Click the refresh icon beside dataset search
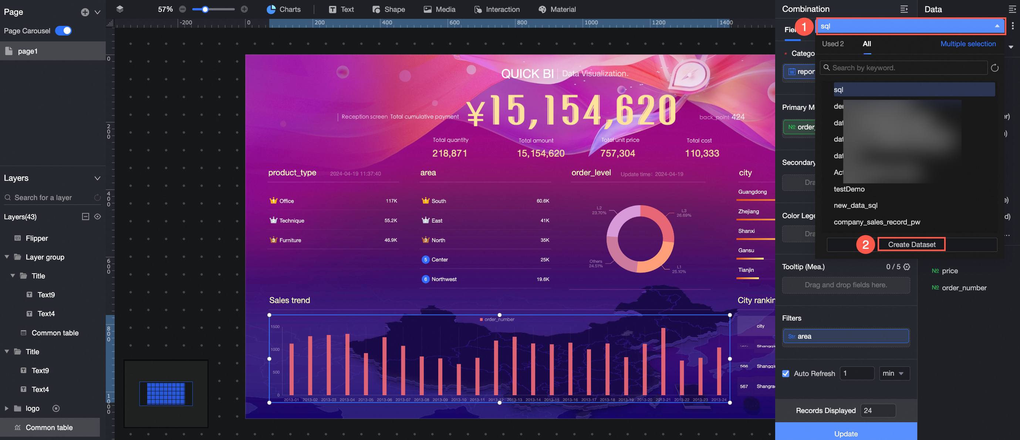 pyautogui.click(x=994, y=68)
